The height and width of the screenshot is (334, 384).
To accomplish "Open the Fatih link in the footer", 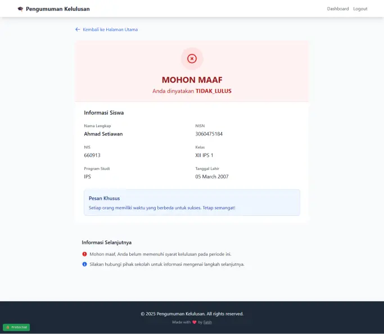I will (207, 322).
